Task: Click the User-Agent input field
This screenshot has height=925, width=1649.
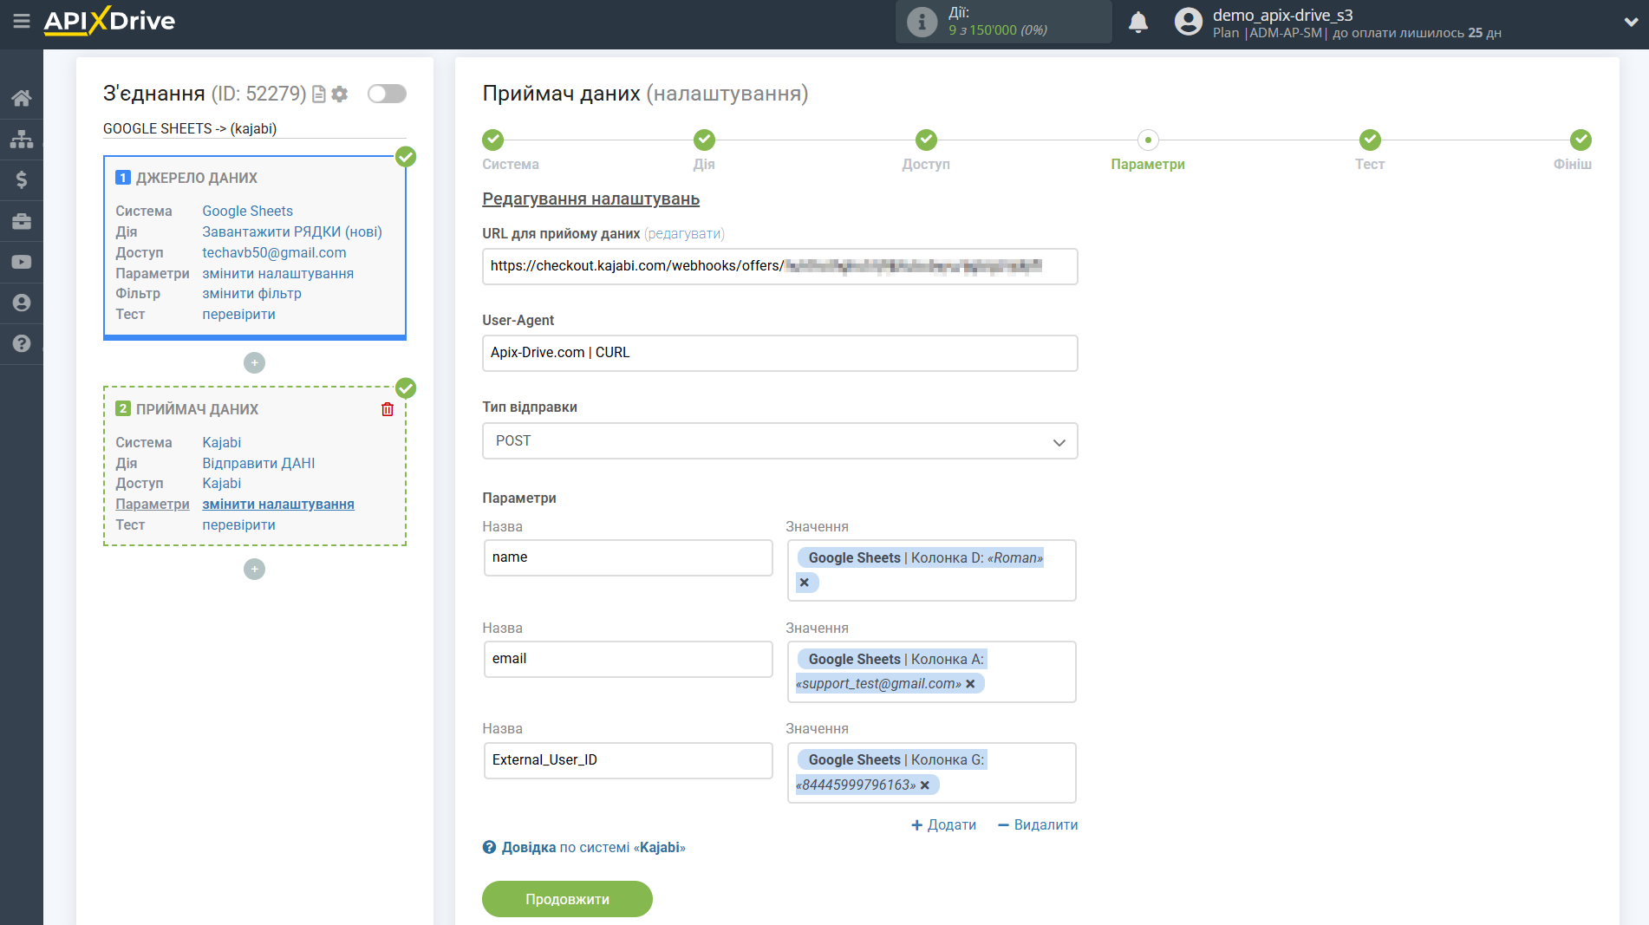Action: pyautogui.click(x=779, y=353)
